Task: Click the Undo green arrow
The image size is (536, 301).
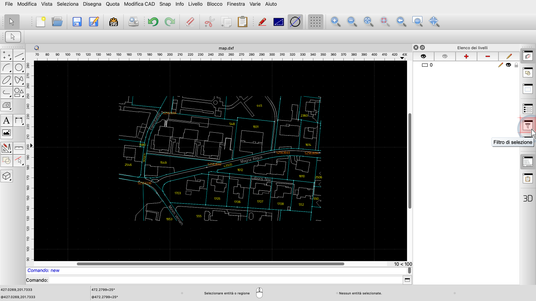Action: click(x=153, y=22)
